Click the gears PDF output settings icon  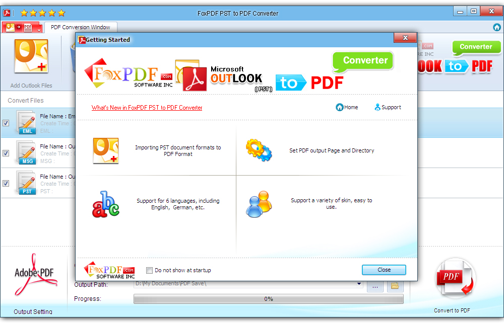pyautogui.click(x=259, y=150)
